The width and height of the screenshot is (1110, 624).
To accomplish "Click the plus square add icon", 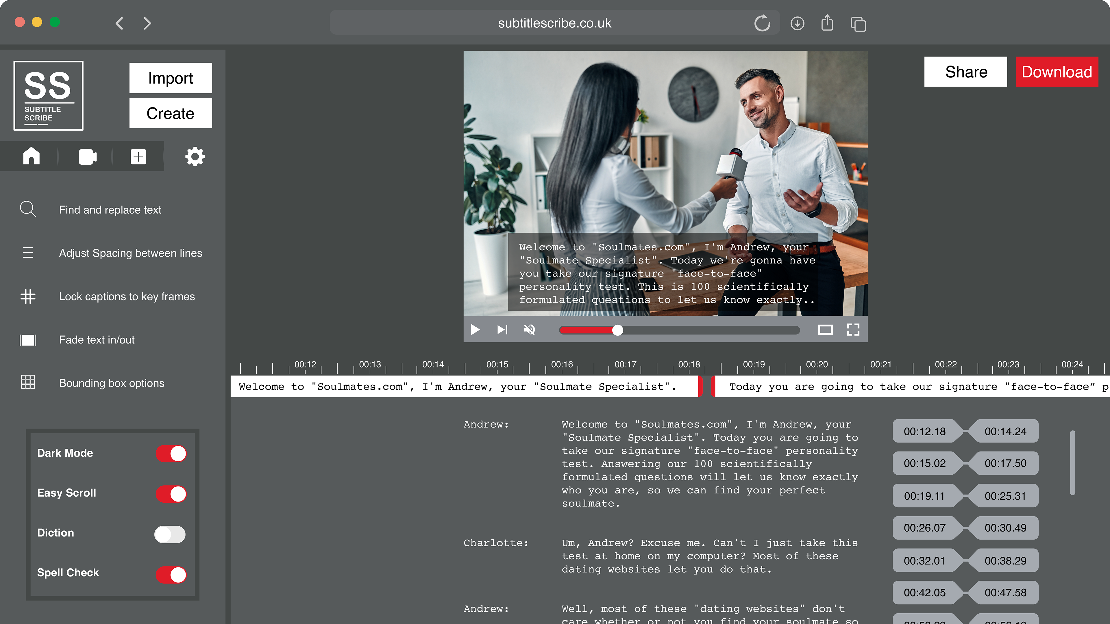I will (138, 157).
